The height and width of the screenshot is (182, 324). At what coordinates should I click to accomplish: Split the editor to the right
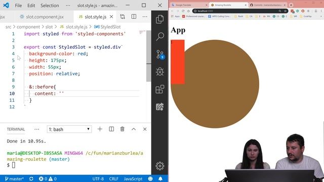coord(134,17)
